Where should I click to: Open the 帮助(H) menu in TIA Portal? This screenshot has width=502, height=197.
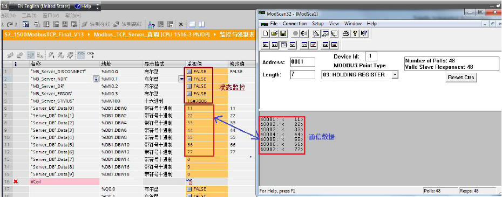(x=73, y=15)
